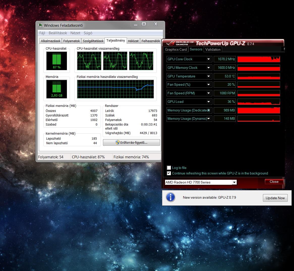The width and height of the screenshot is (294, 271).
Task: Open the Memory Usage (Dynamic) dropdown arrow
Action: click(208, 118)
